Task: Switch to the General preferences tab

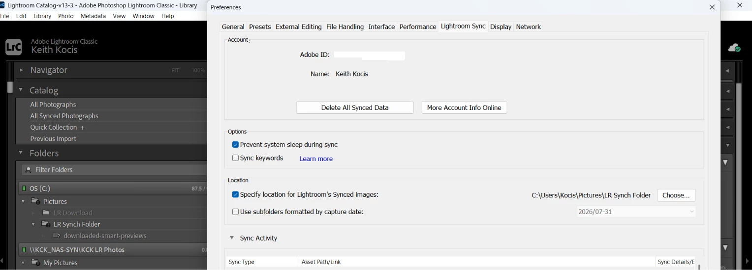Action: click(233, 27)
